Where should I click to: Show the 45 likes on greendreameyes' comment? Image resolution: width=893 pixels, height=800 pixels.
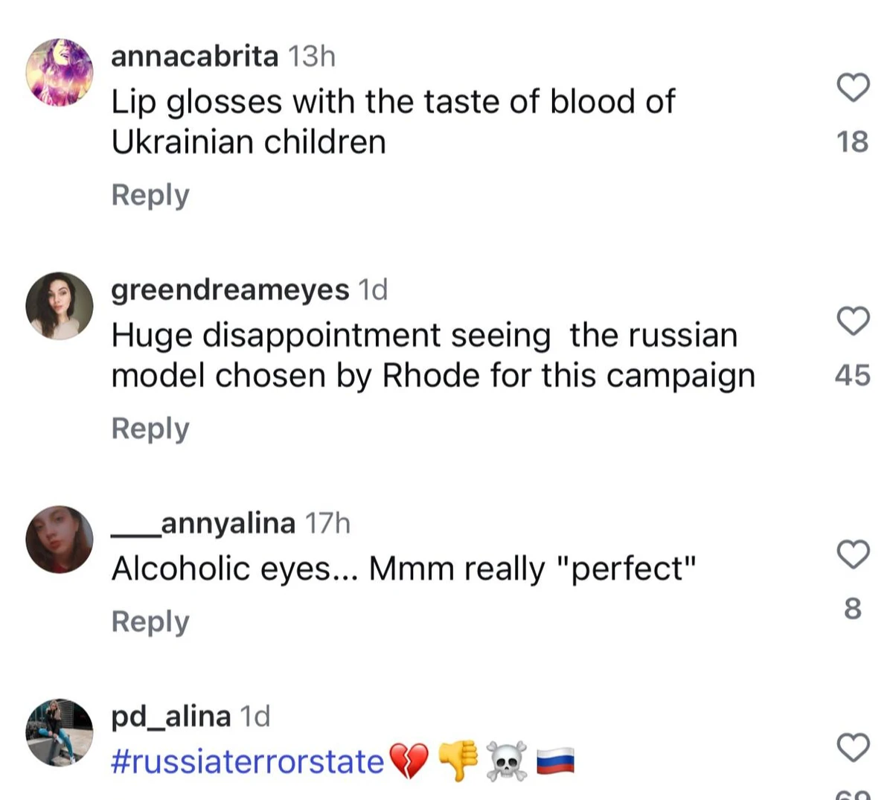pos(853,375)
